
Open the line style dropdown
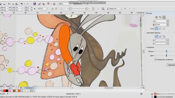86,9
